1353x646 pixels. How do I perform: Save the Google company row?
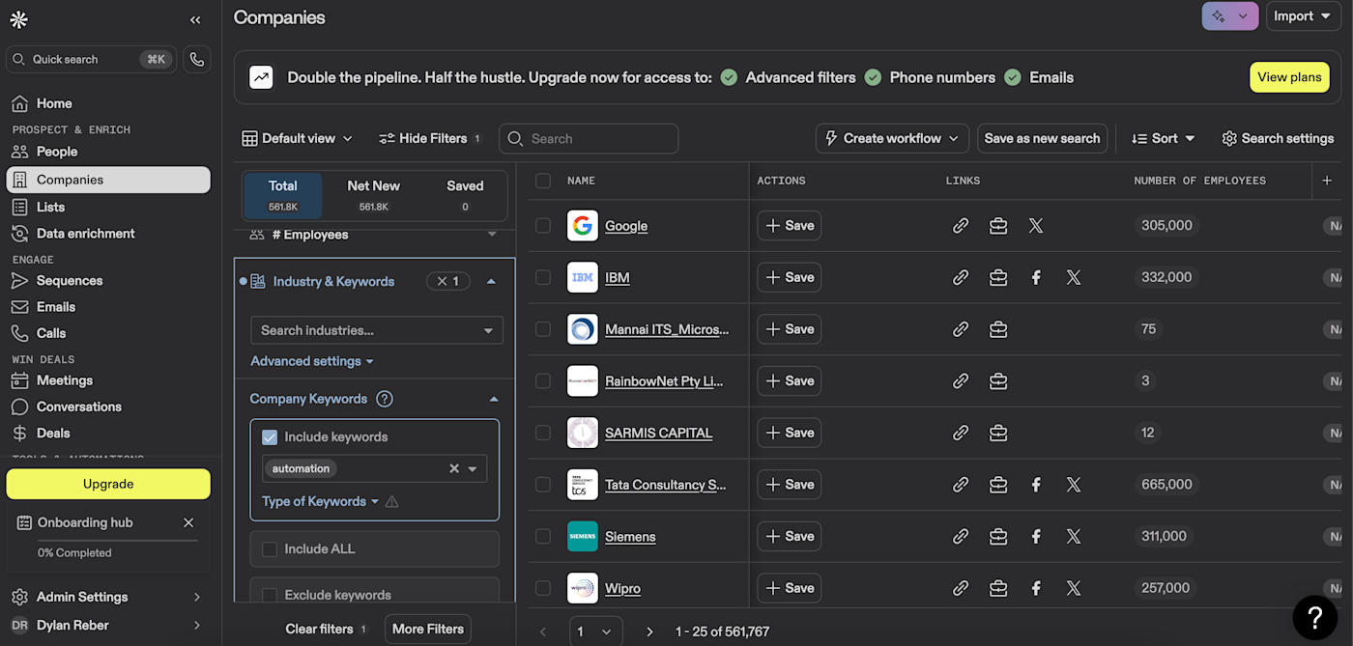790,226
